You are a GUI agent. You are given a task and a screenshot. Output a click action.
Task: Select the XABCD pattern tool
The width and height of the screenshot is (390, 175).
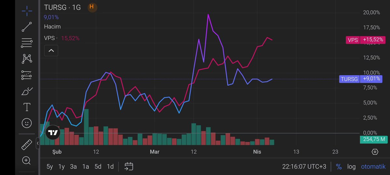tap(27, 59)
